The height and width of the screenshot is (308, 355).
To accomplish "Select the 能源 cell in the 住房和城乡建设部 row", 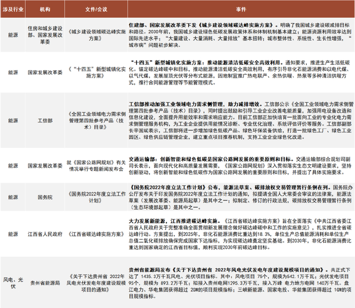I will tap(13, 35).
